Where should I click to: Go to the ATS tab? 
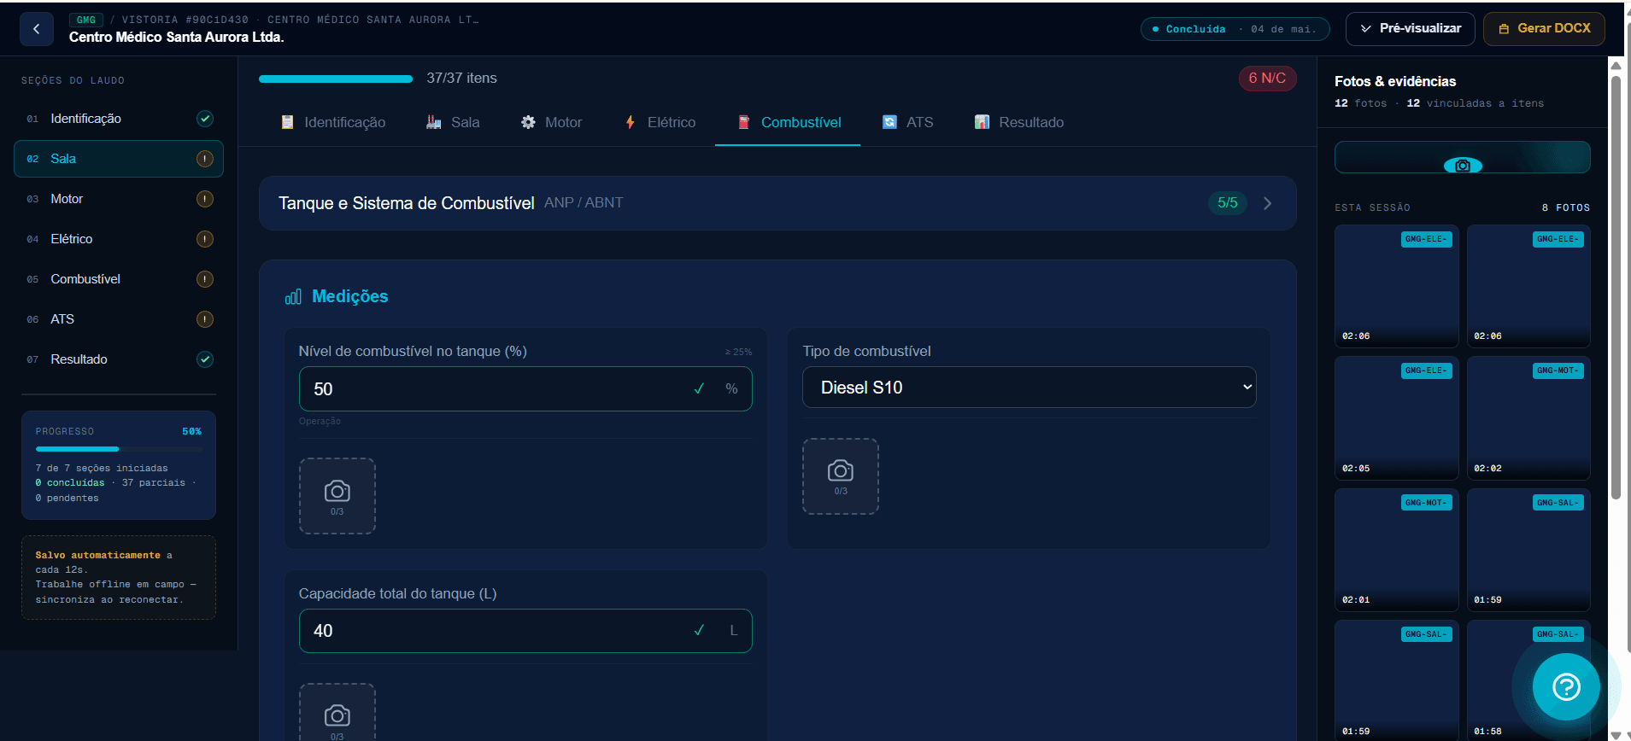908,123
